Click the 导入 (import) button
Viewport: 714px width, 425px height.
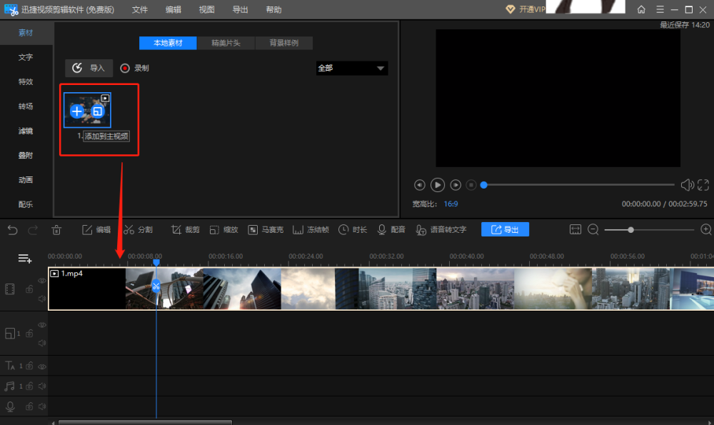[x=89, y=68]
